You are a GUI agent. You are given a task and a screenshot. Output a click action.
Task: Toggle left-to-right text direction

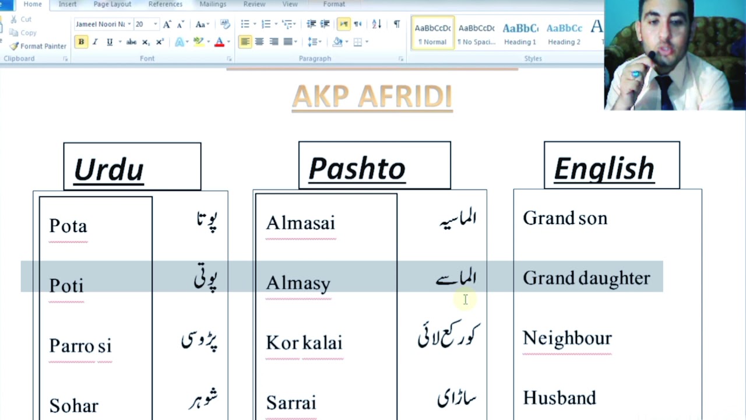(x=343, y=24)
